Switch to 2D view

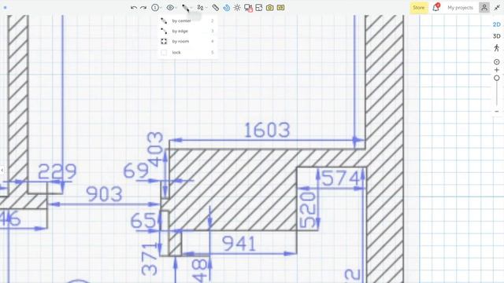coord(497,24)
